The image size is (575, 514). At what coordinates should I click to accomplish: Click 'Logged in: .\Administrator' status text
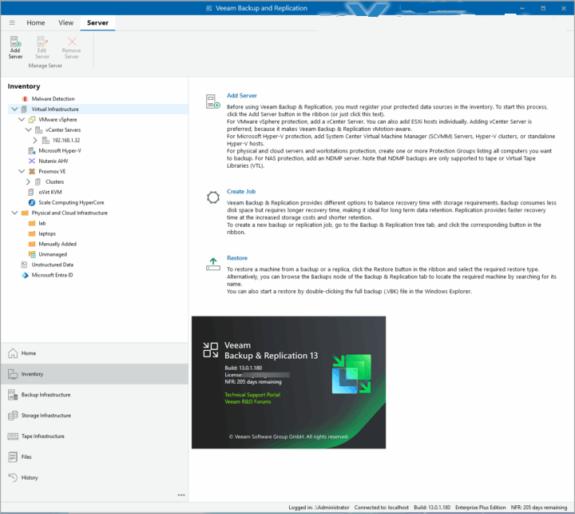tap(319, 508)
